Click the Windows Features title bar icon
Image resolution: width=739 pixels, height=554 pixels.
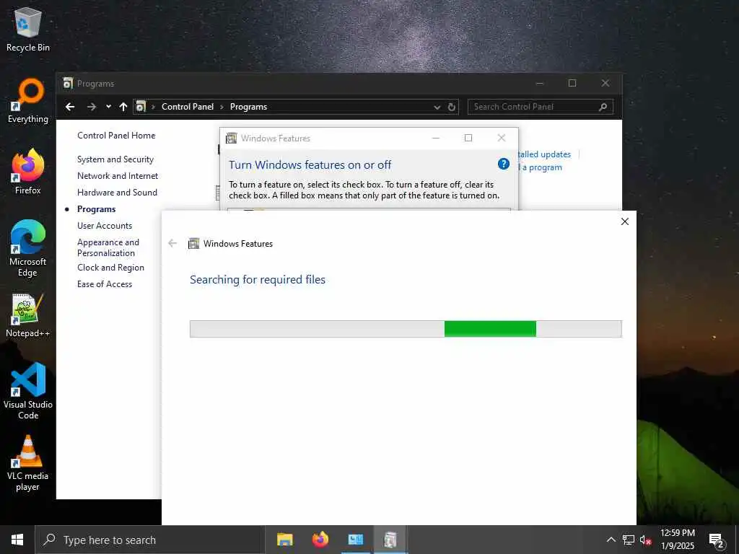(x=232, y=138)
